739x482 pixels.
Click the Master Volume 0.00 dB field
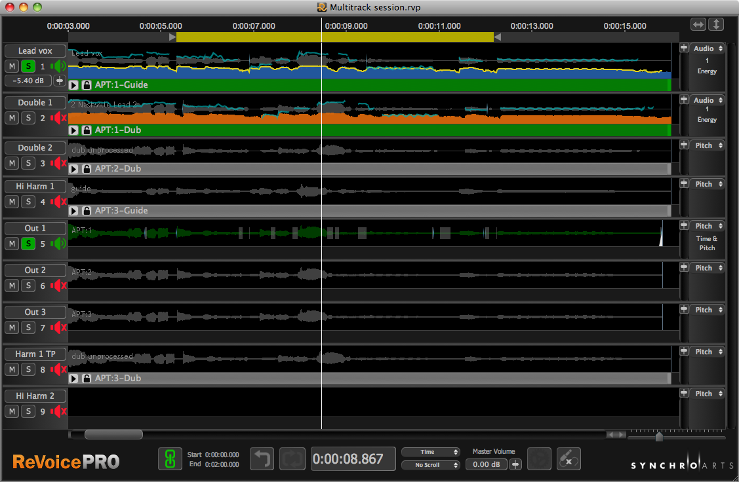(486, 464)
